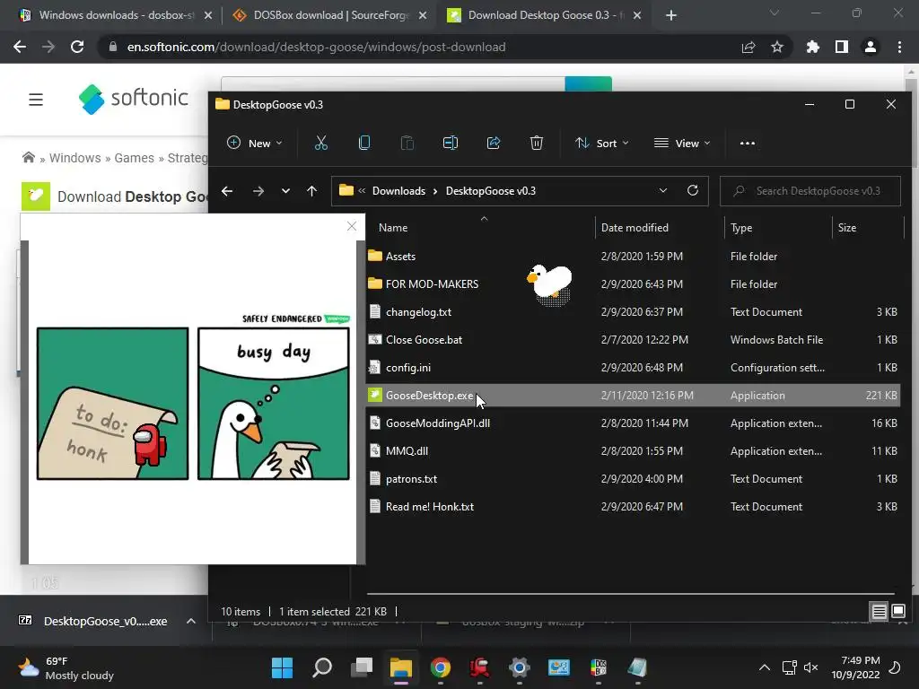The image size is (919, 689).
Task: Open Chrome three-dot menu
Action: [x=899, y=47]
